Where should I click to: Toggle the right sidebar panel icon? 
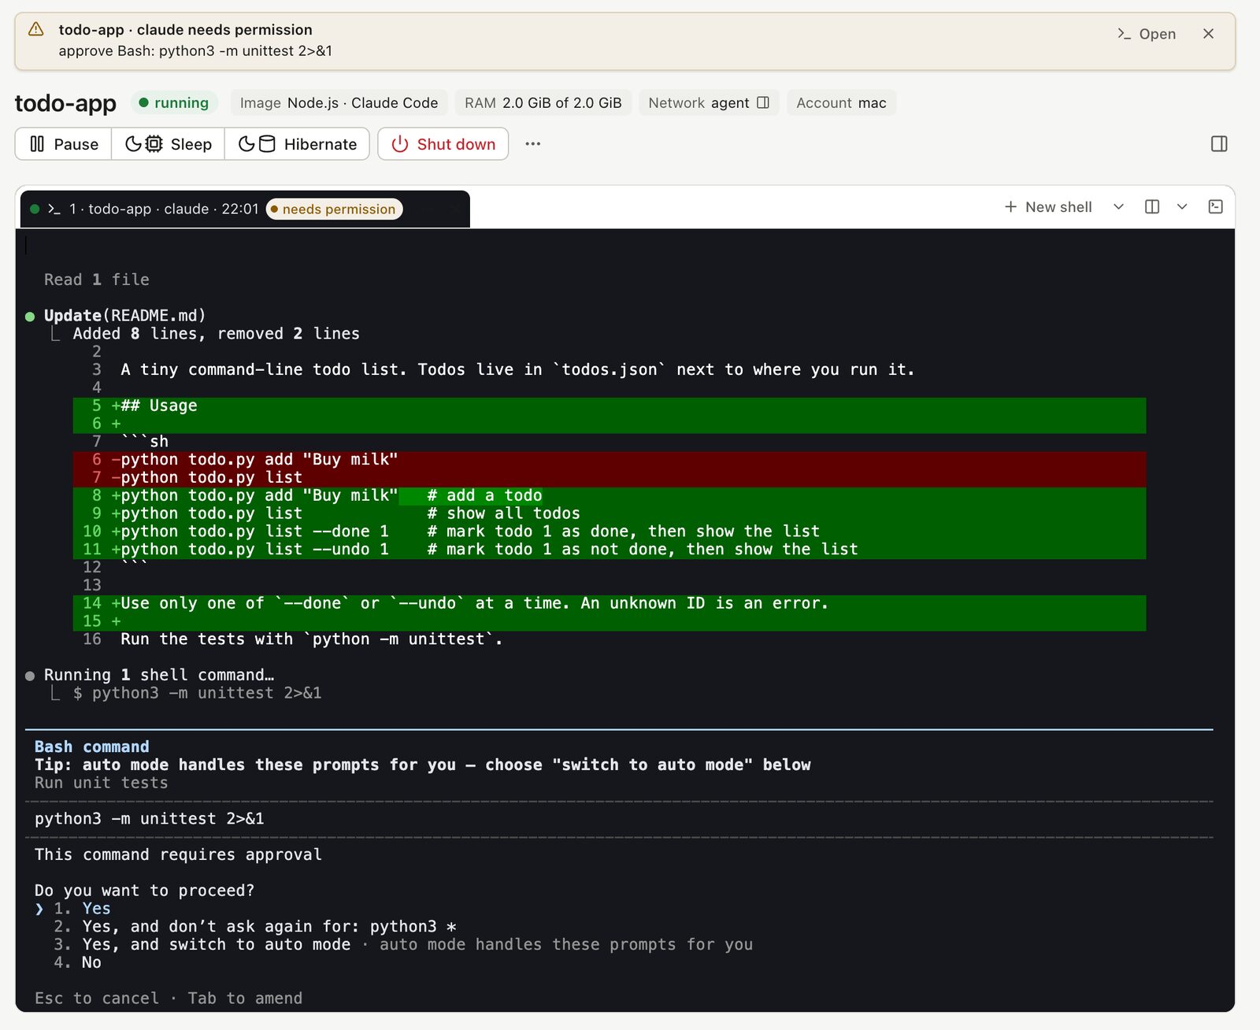(1219, 144)
